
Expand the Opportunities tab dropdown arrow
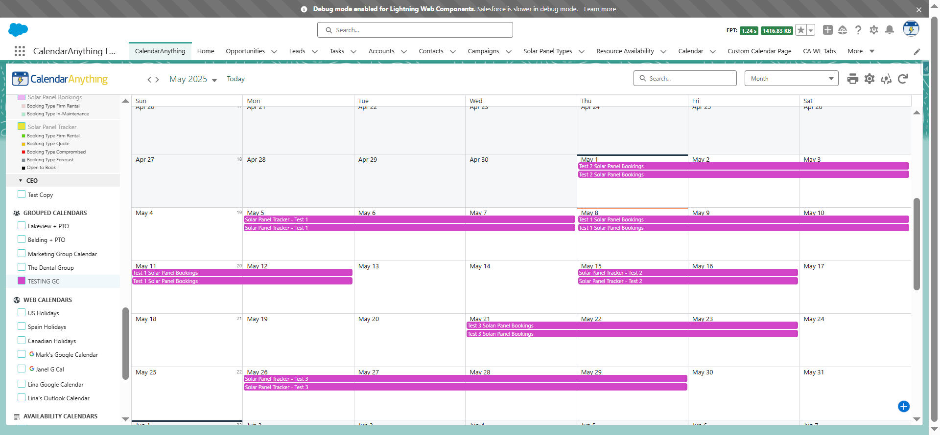[x=274, y=51]
